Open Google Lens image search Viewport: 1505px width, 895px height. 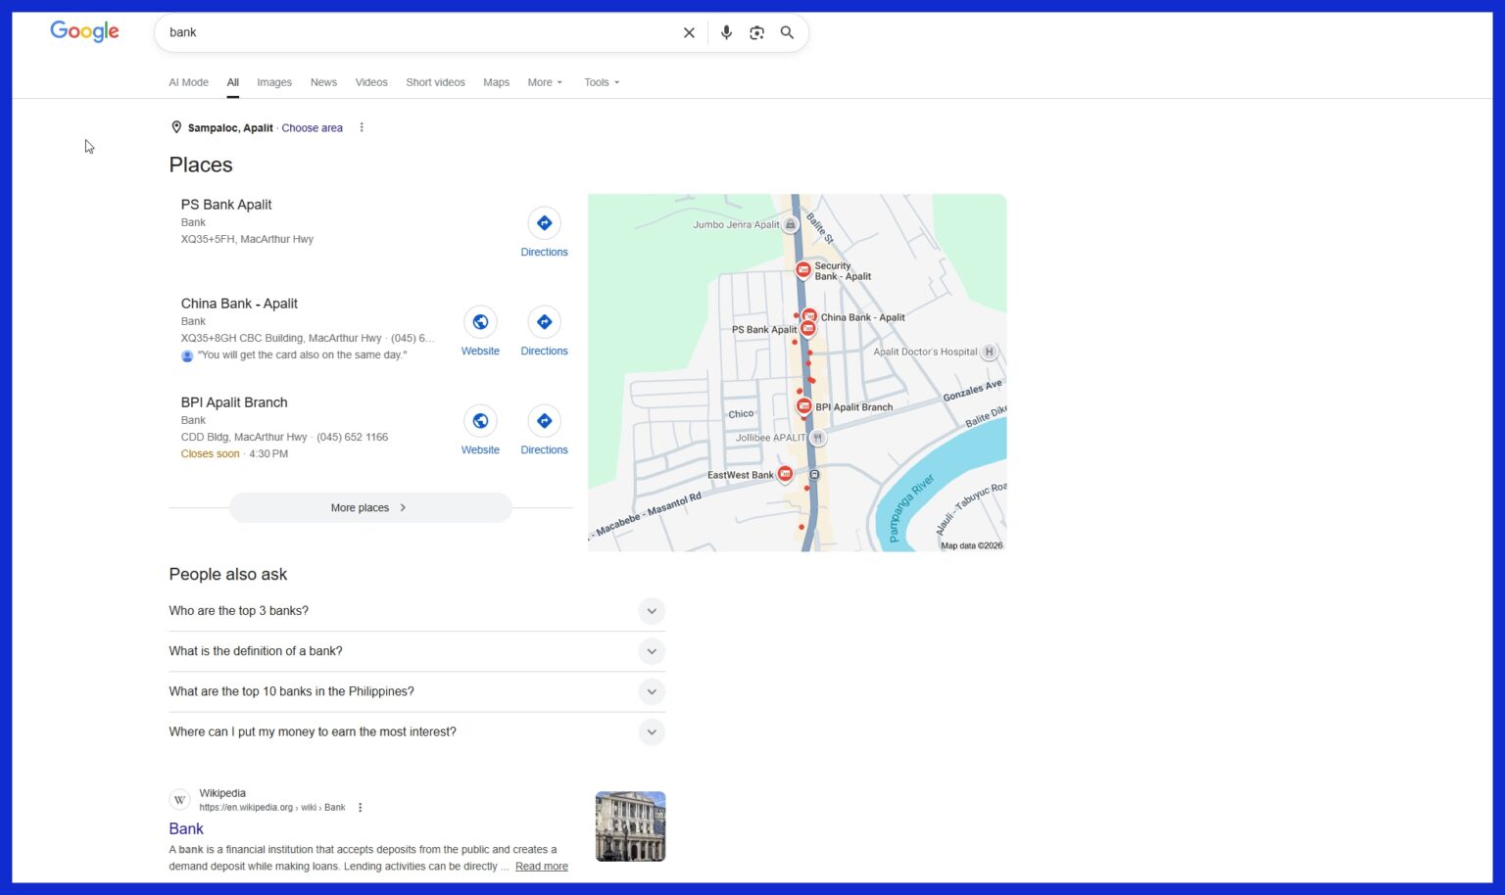tap(756, 32)
